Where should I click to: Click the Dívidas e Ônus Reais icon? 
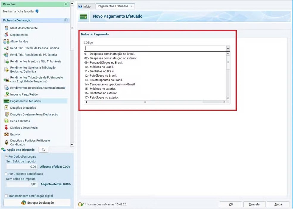coord(6,127)
